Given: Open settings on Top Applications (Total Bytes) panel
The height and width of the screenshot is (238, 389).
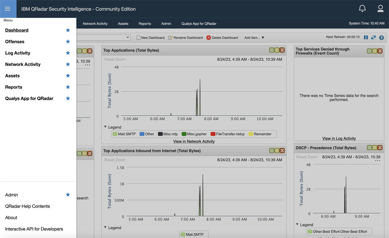Looking at the screenshot, I should pyautogui.click(x=277, y=50).
